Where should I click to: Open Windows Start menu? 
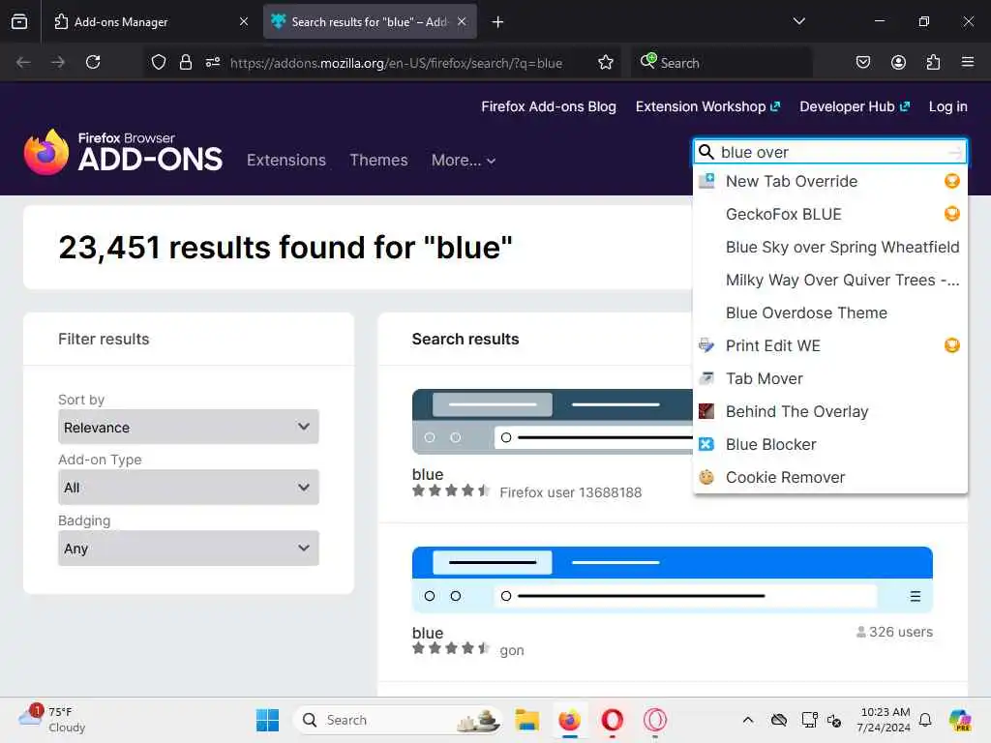(x=267, y=720)
